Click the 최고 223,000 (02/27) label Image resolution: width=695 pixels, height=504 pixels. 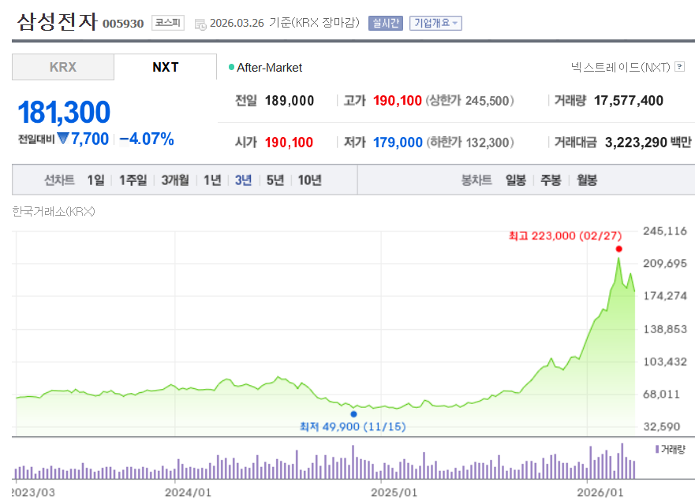click(565, 235)
